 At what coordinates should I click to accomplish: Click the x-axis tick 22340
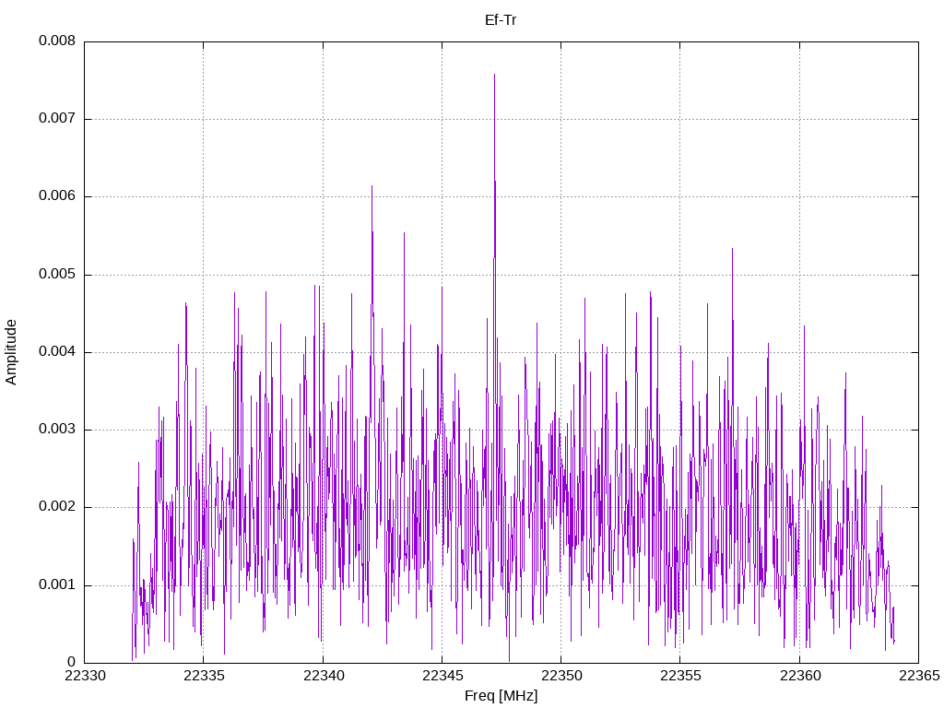point(324,676)
